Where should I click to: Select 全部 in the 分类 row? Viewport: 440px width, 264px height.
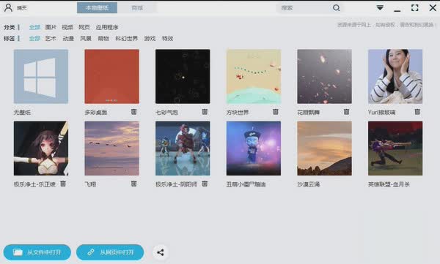[x=34, y=27]
